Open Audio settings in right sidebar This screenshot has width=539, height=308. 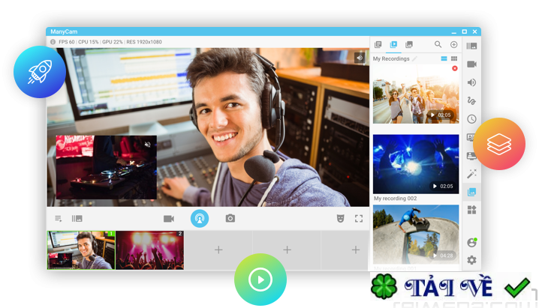[x=471, y=82]
